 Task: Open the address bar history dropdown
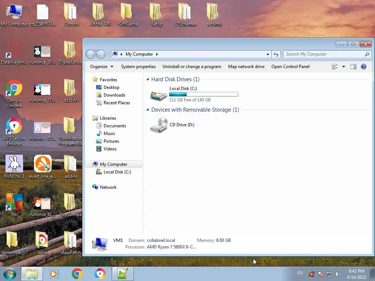[268, 54]
